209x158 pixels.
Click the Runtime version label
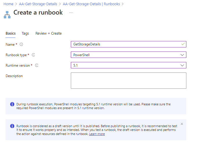click(18, 65)
